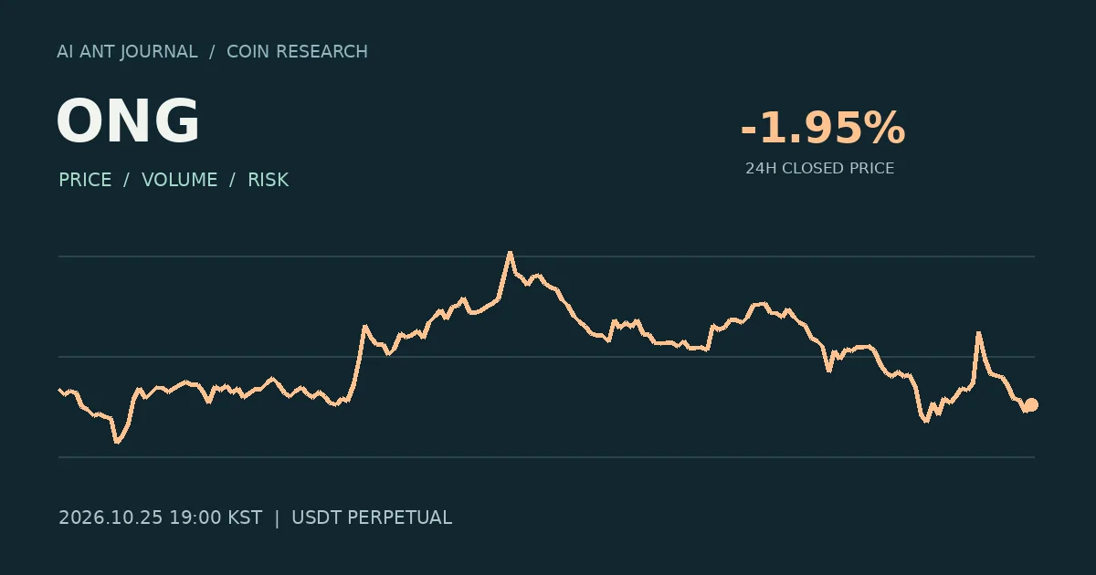Screen dimensions: 1096x575
Task: Click the sharp spike near chart end
Action: [978, 334]
